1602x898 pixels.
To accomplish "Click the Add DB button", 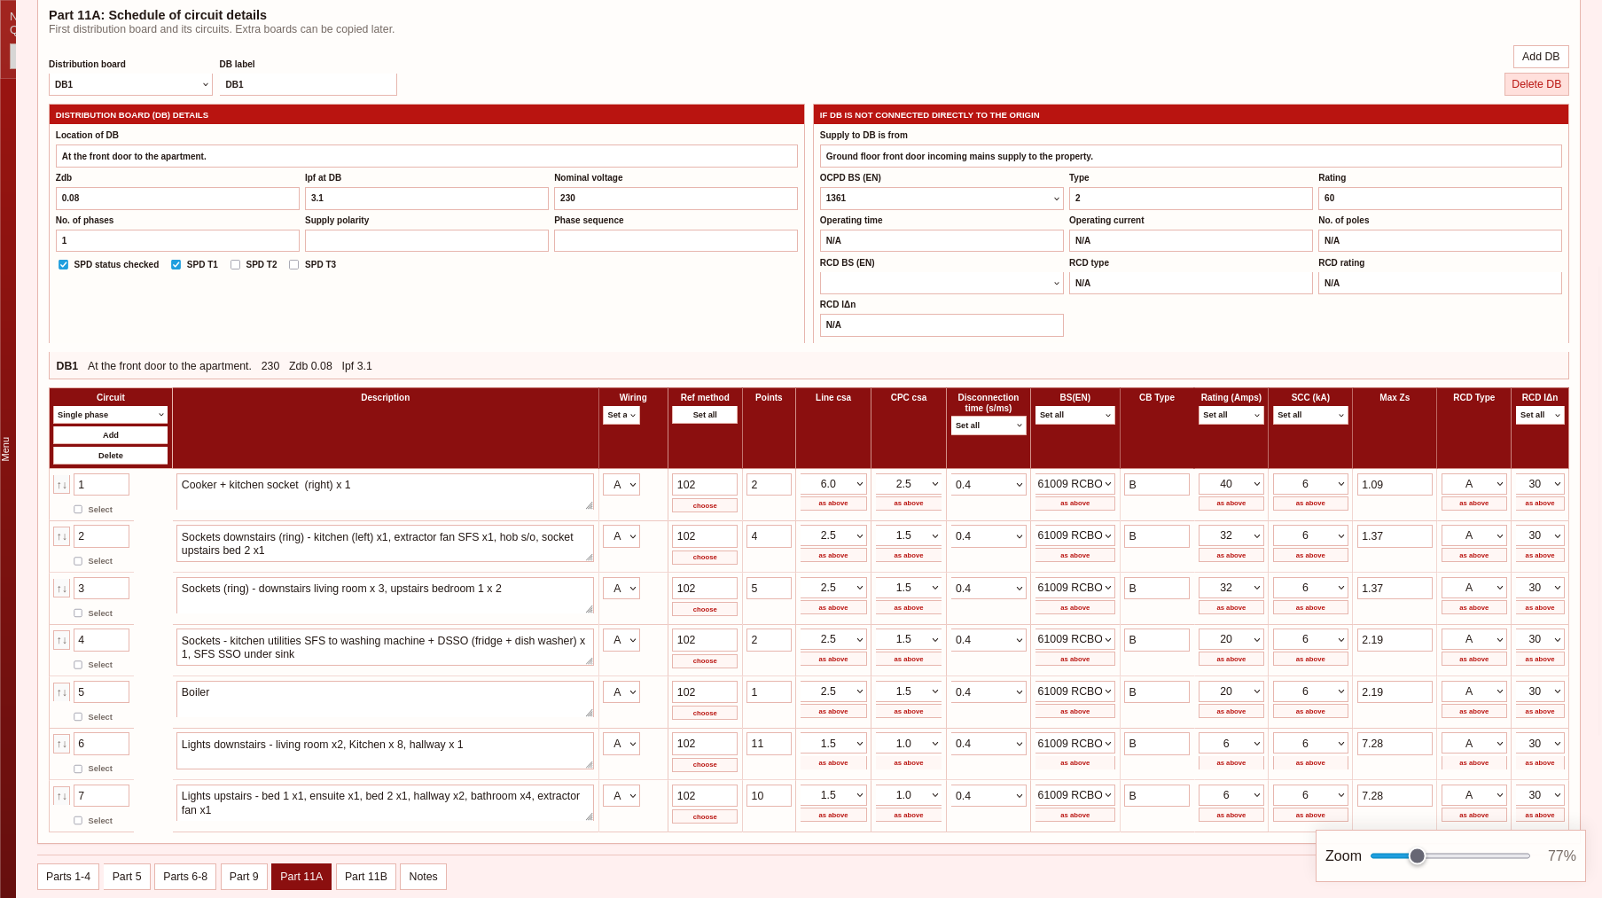I will (x=1541, y=57).
